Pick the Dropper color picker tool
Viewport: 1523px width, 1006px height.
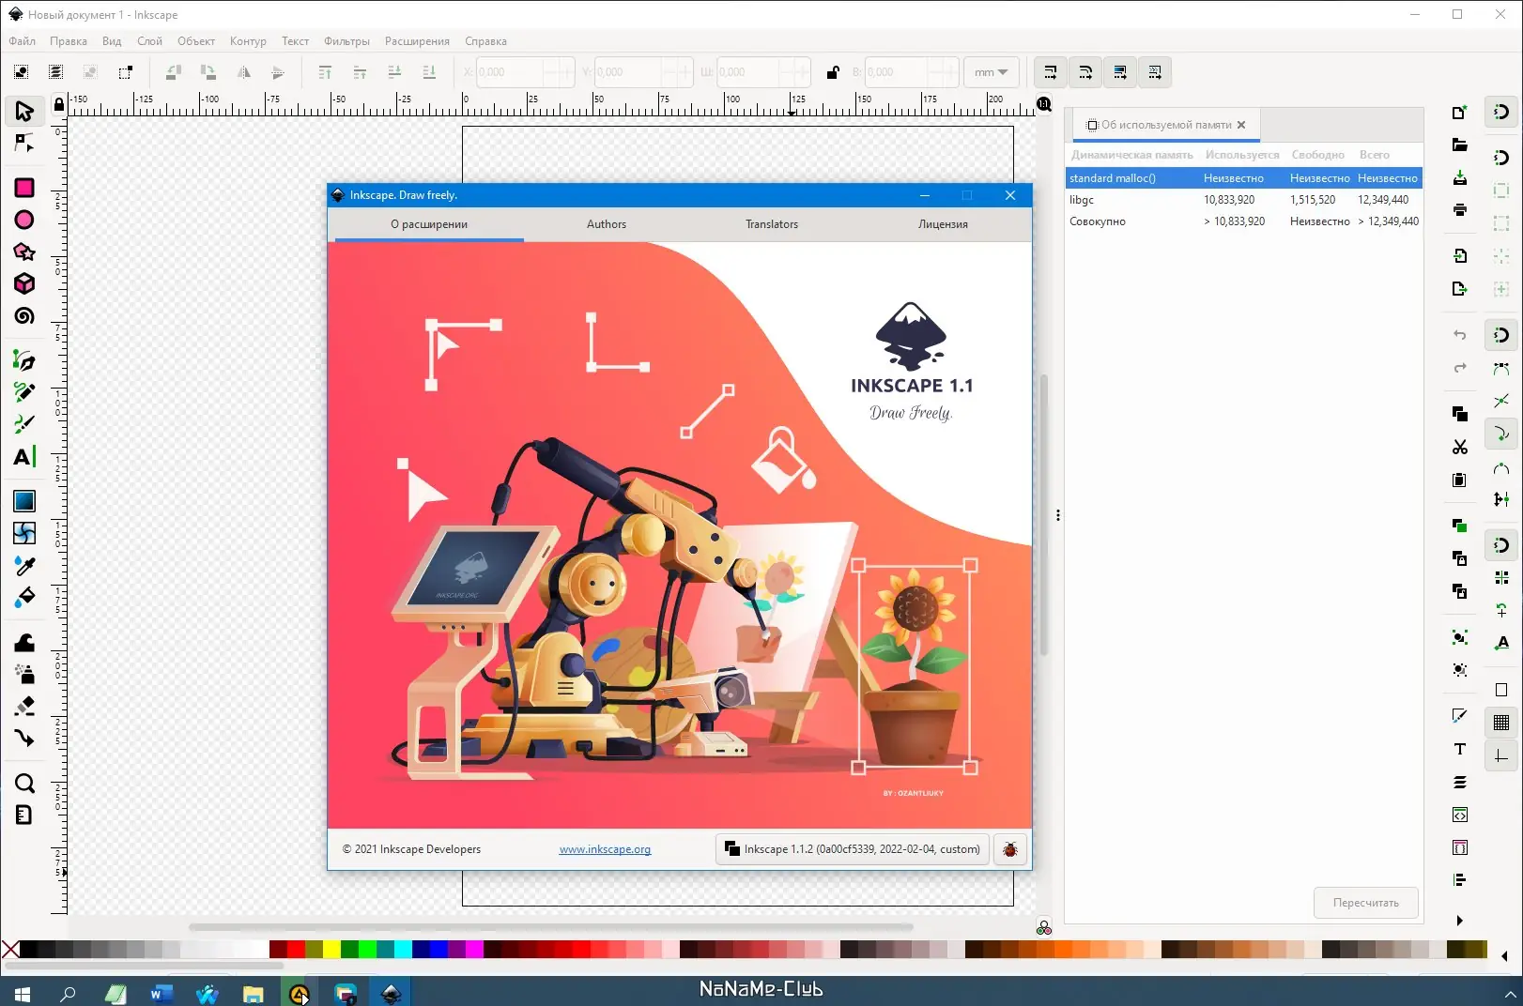(x=24, y=565)
